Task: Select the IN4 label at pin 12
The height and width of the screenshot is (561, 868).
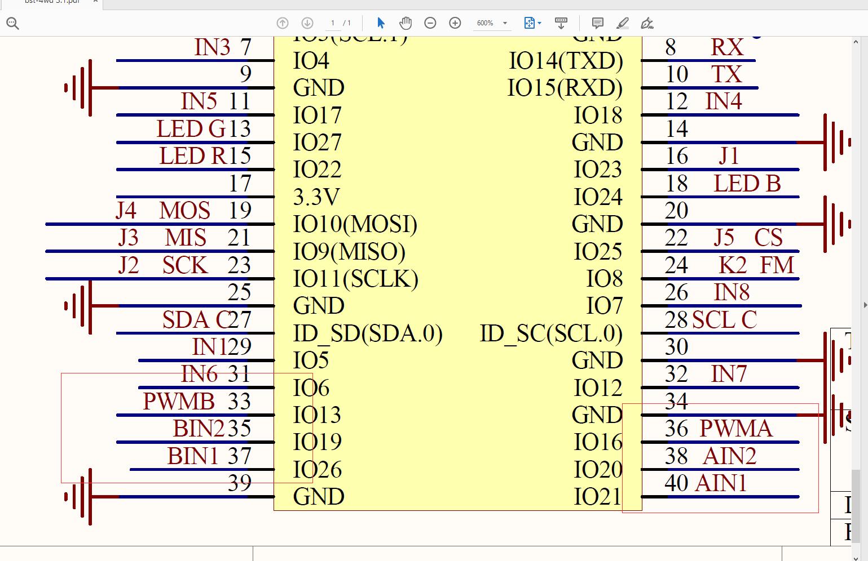Action: point(724,101)
